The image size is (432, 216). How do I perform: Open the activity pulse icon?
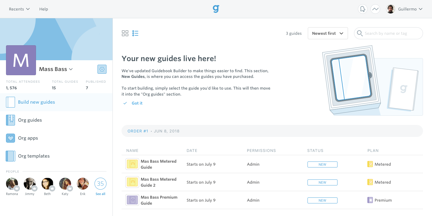click(x=375, y=9)
